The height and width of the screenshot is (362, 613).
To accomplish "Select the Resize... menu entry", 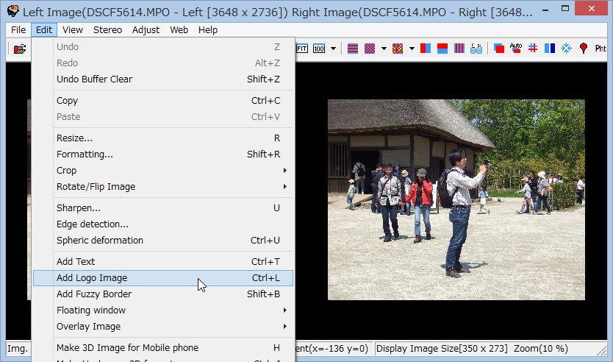I will tap(163, 138).
